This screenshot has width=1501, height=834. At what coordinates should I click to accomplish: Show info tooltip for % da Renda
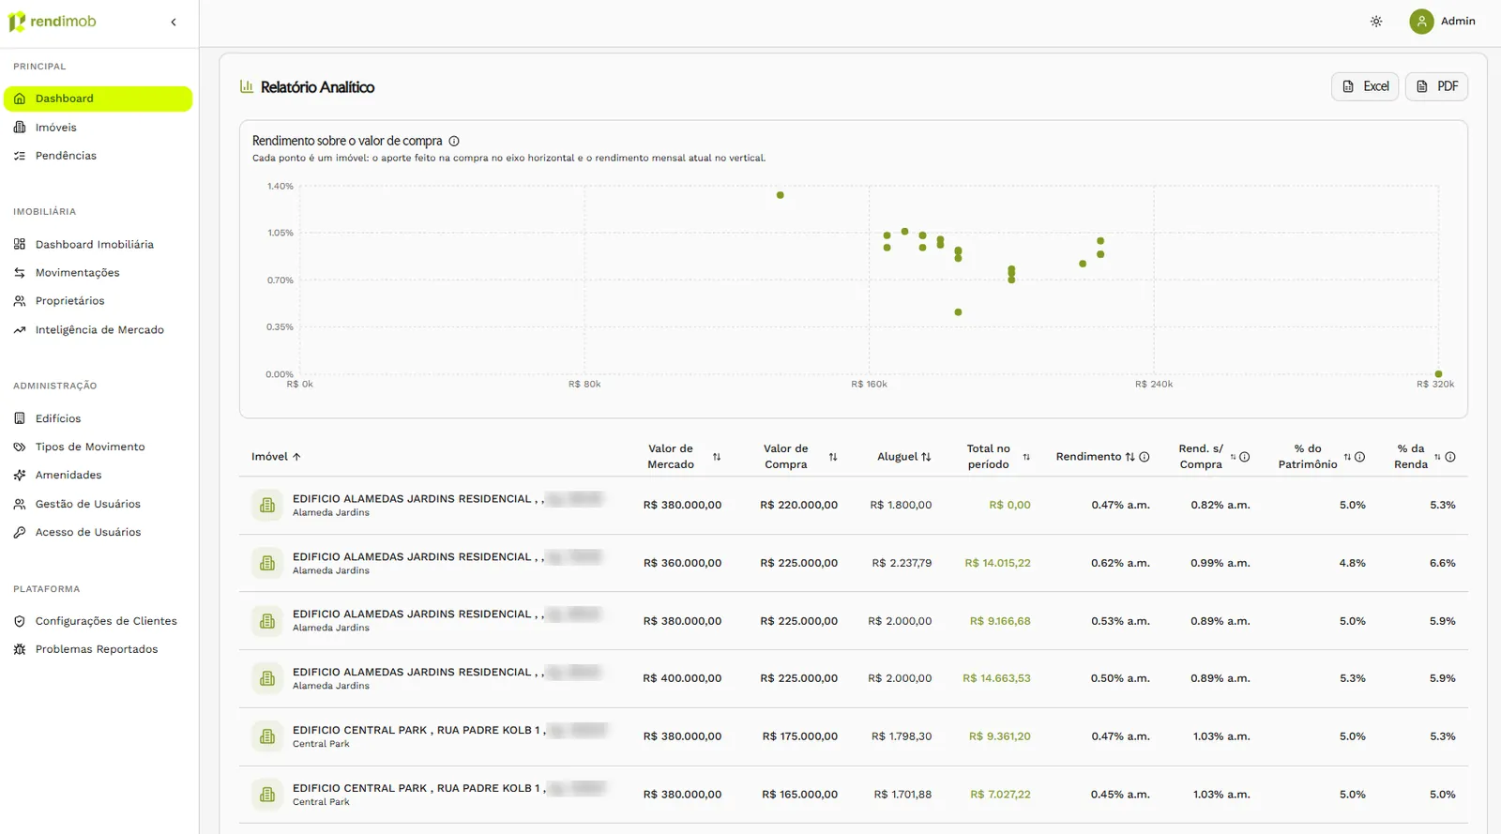[1450, 457]
